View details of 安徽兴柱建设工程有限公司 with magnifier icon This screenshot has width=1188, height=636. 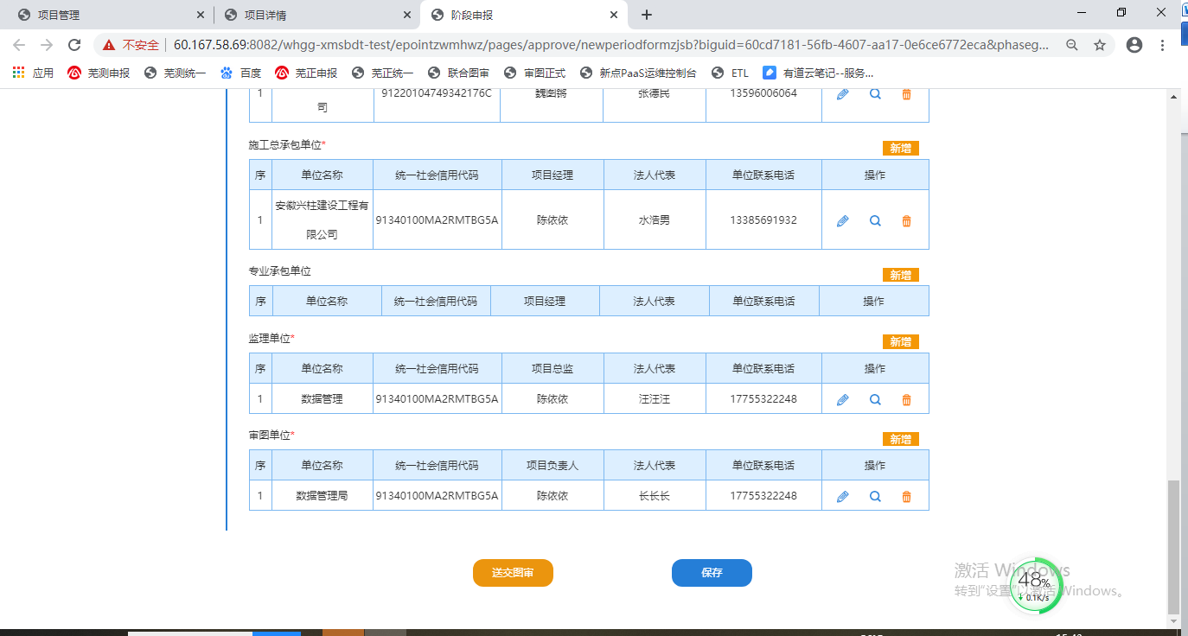[x=875, y=221]
